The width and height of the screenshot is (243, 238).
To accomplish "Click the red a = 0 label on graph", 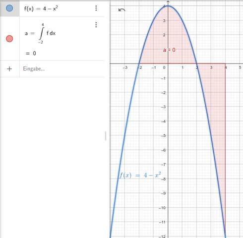I will [x=169, y=50].
